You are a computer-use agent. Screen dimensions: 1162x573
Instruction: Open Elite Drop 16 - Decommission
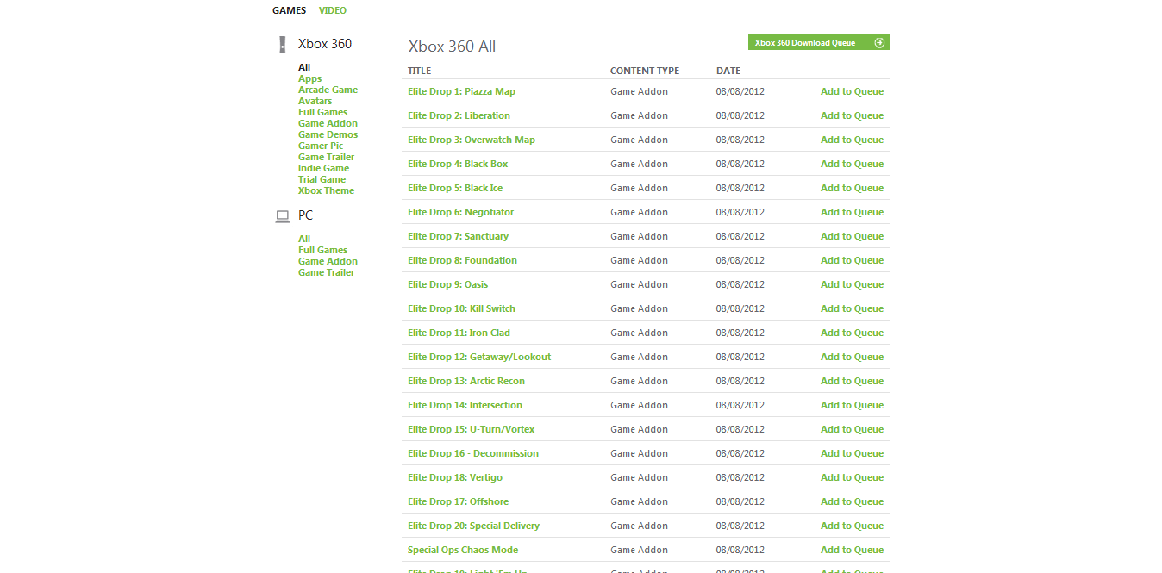[x=473, y=453]
